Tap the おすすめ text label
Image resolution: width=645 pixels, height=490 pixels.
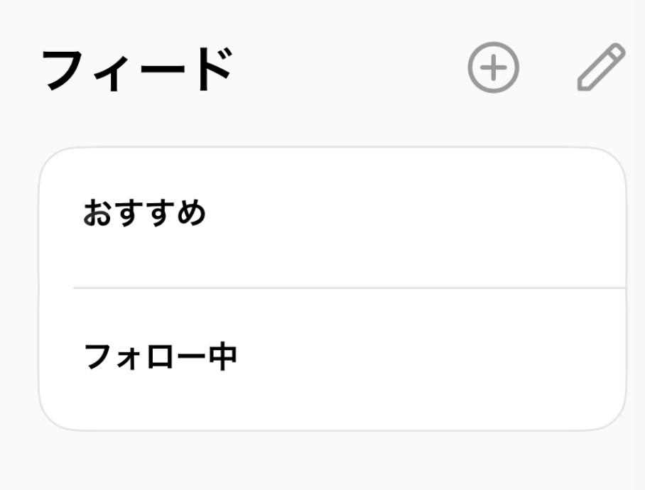pos(145,213)
